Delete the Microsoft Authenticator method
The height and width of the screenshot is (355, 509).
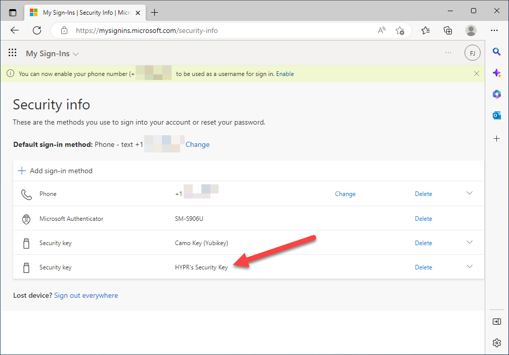(423, 219)
